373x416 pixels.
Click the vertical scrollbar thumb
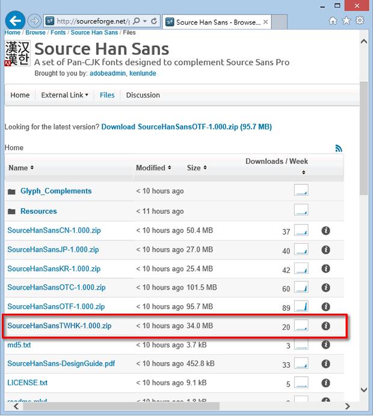tap(364, 138)
